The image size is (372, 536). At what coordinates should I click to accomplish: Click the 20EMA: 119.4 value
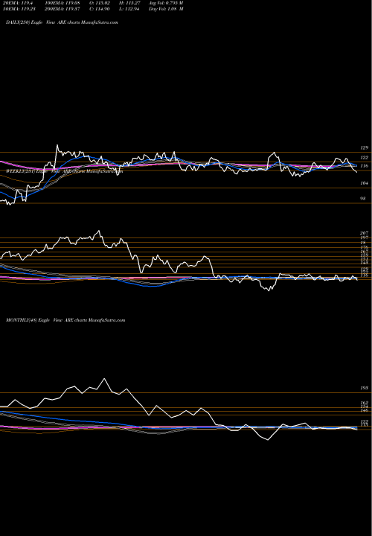click(19, 3)
